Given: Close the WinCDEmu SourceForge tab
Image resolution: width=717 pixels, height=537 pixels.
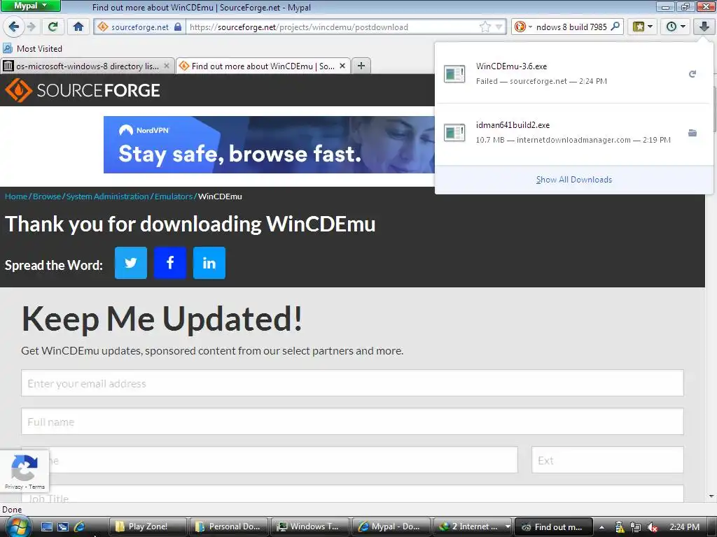Looking at the screenshot, I should tap(342, 66).
